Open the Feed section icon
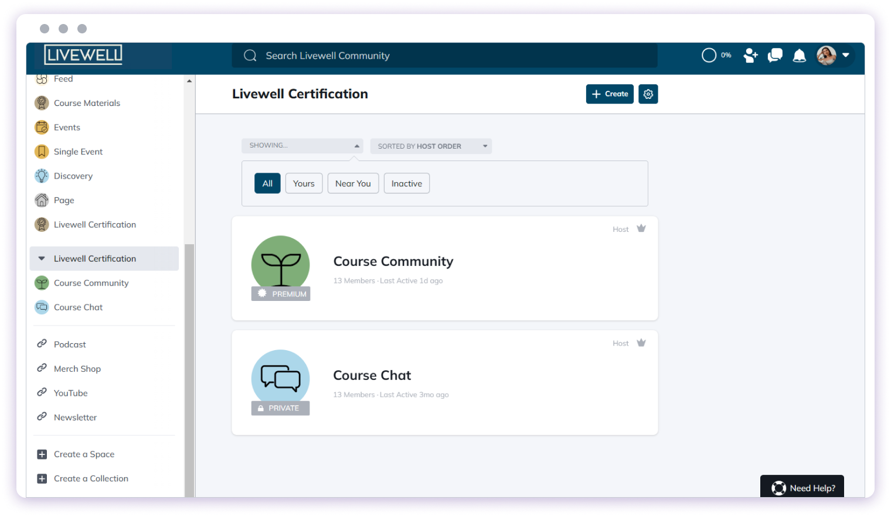The width and height of the screenshot is (891, 517). coord(42,78)
